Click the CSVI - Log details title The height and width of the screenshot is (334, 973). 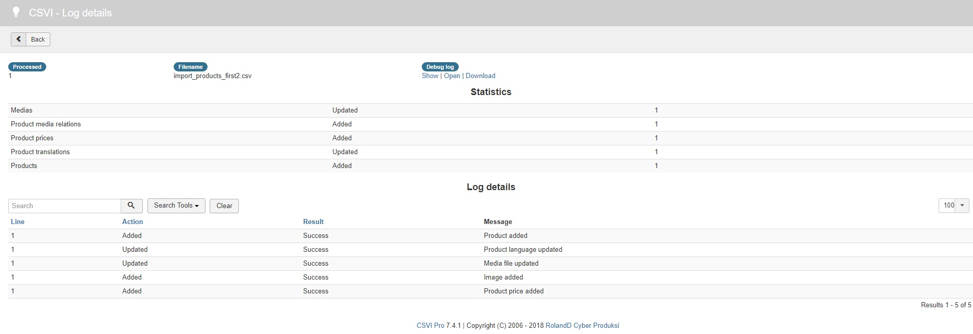(70, 13)
